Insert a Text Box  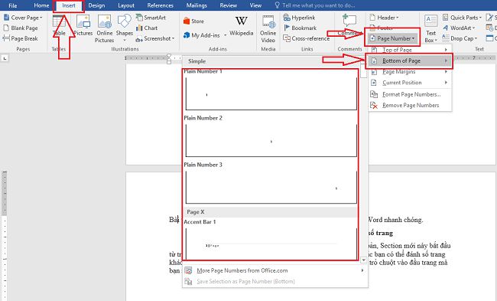click(430, 28)
